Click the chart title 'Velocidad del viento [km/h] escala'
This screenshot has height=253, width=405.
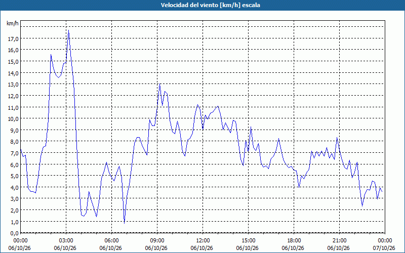point(210,5)
